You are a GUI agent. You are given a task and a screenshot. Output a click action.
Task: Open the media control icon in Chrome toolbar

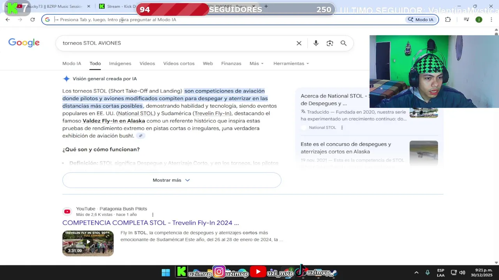[x=466, y=19]
